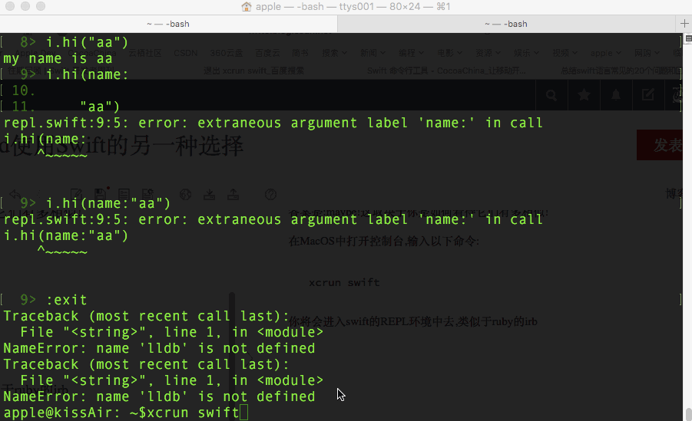Open the 资源 bookmarks dropdown in browser
This screenshot has height=421, width=692.
tap(488, 53)
